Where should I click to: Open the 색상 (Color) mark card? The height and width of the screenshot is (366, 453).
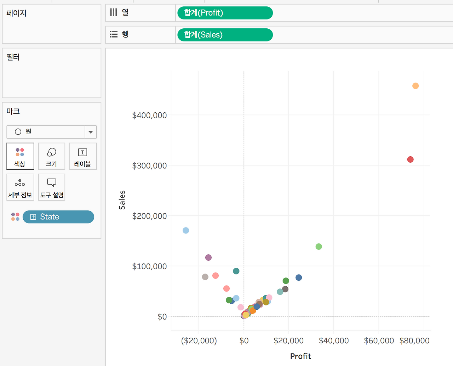click(x=20, y=156)
